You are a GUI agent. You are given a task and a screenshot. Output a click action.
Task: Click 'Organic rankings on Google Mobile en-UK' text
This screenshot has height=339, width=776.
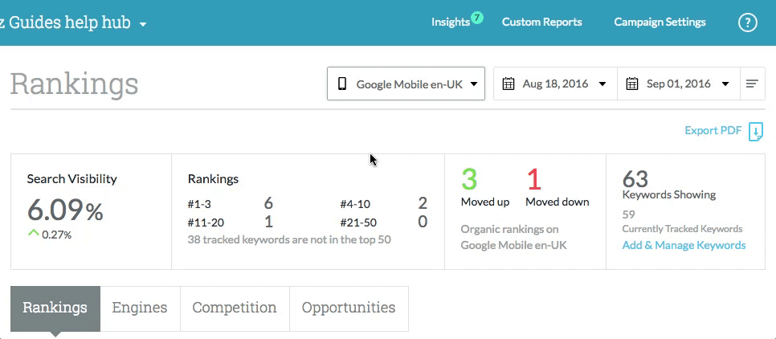[513, 237]
